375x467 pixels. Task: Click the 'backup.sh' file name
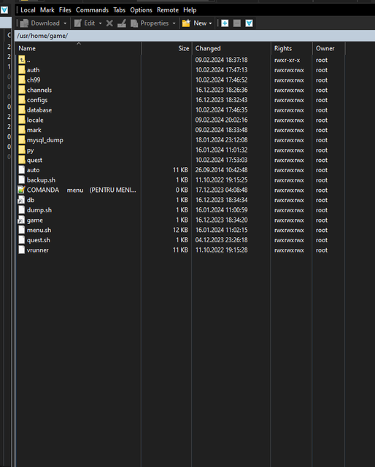coord(41,180)
